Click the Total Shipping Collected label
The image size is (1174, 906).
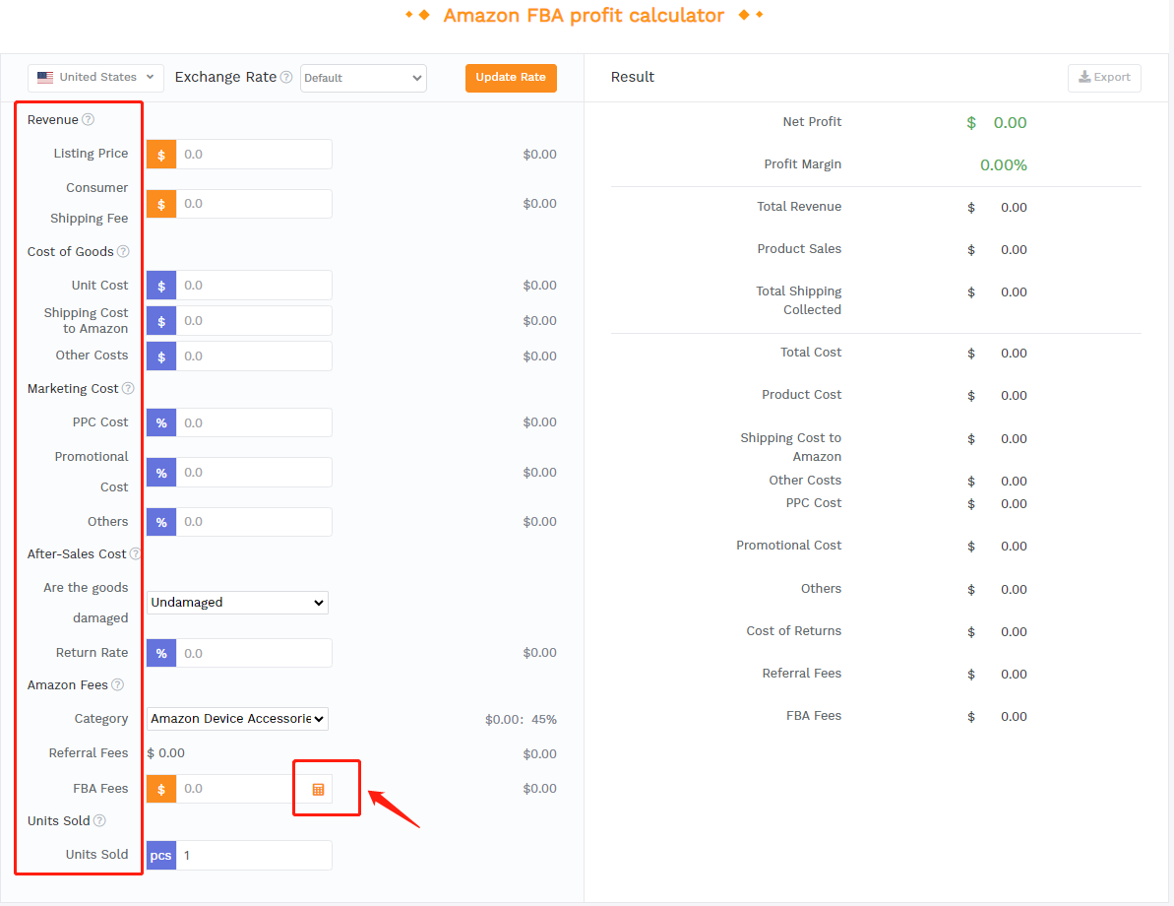click(x=799, y=300)
